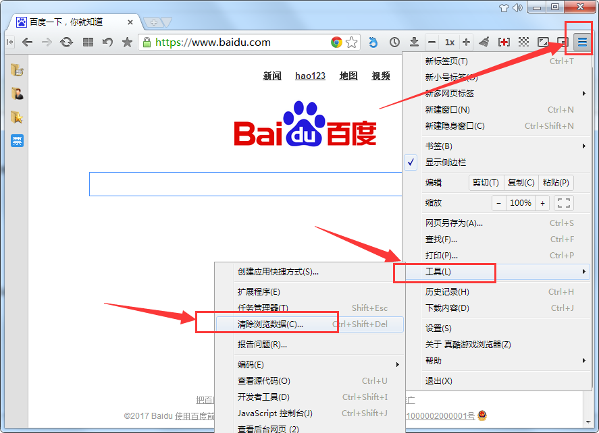599x433 pixels.
Task: Expand the 工具(L) submenu
Action: (444, 272)
